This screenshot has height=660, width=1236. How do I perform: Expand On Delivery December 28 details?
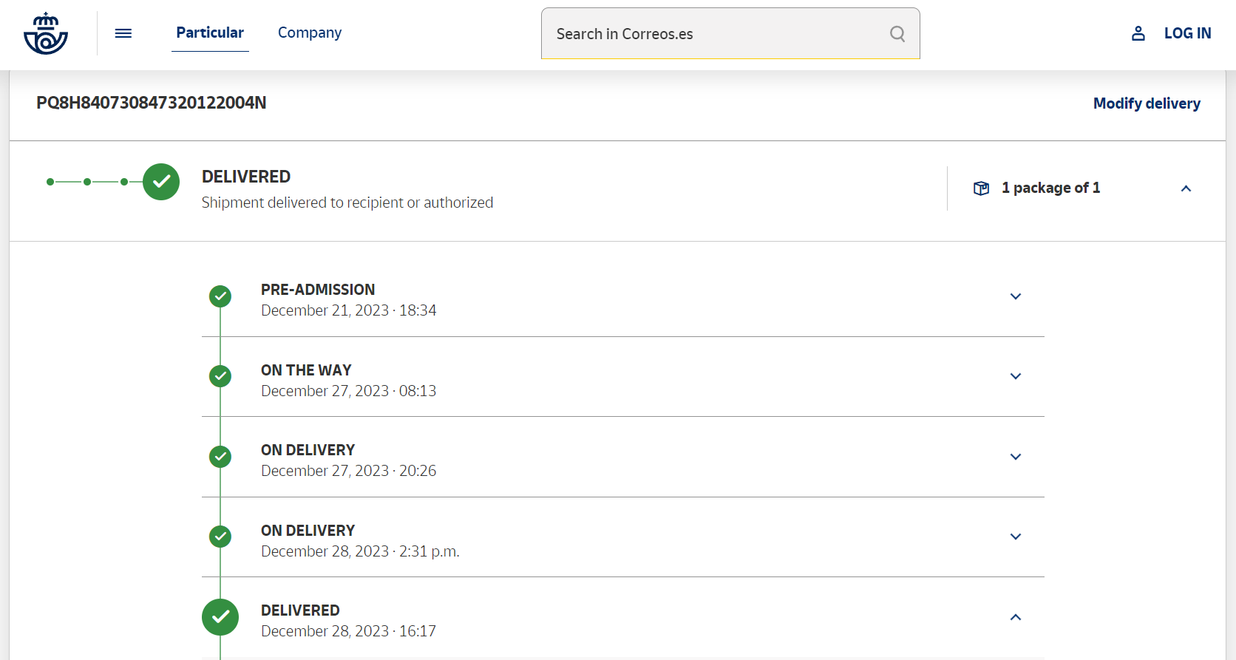click(x=1016, y=537)
